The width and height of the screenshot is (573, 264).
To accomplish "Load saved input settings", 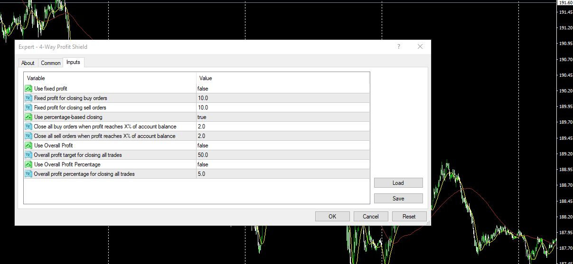I will click(398, 183).
